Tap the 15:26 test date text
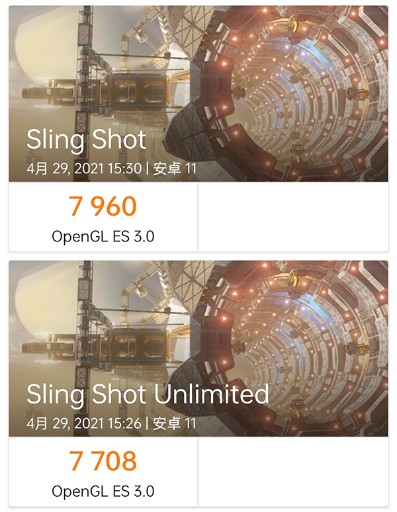Screen dimensions: 397x512 click(84, 423)
